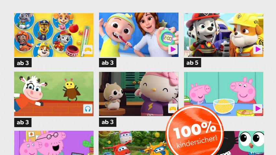Open the Daddy Pig with glasses thumbnail
The height and width of the screenshot is (155, 276).
point(54,143)
